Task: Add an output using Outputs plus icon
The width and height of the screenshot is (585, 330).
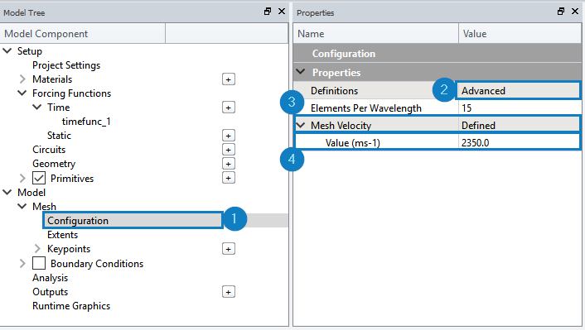Action: coord(229,292)
